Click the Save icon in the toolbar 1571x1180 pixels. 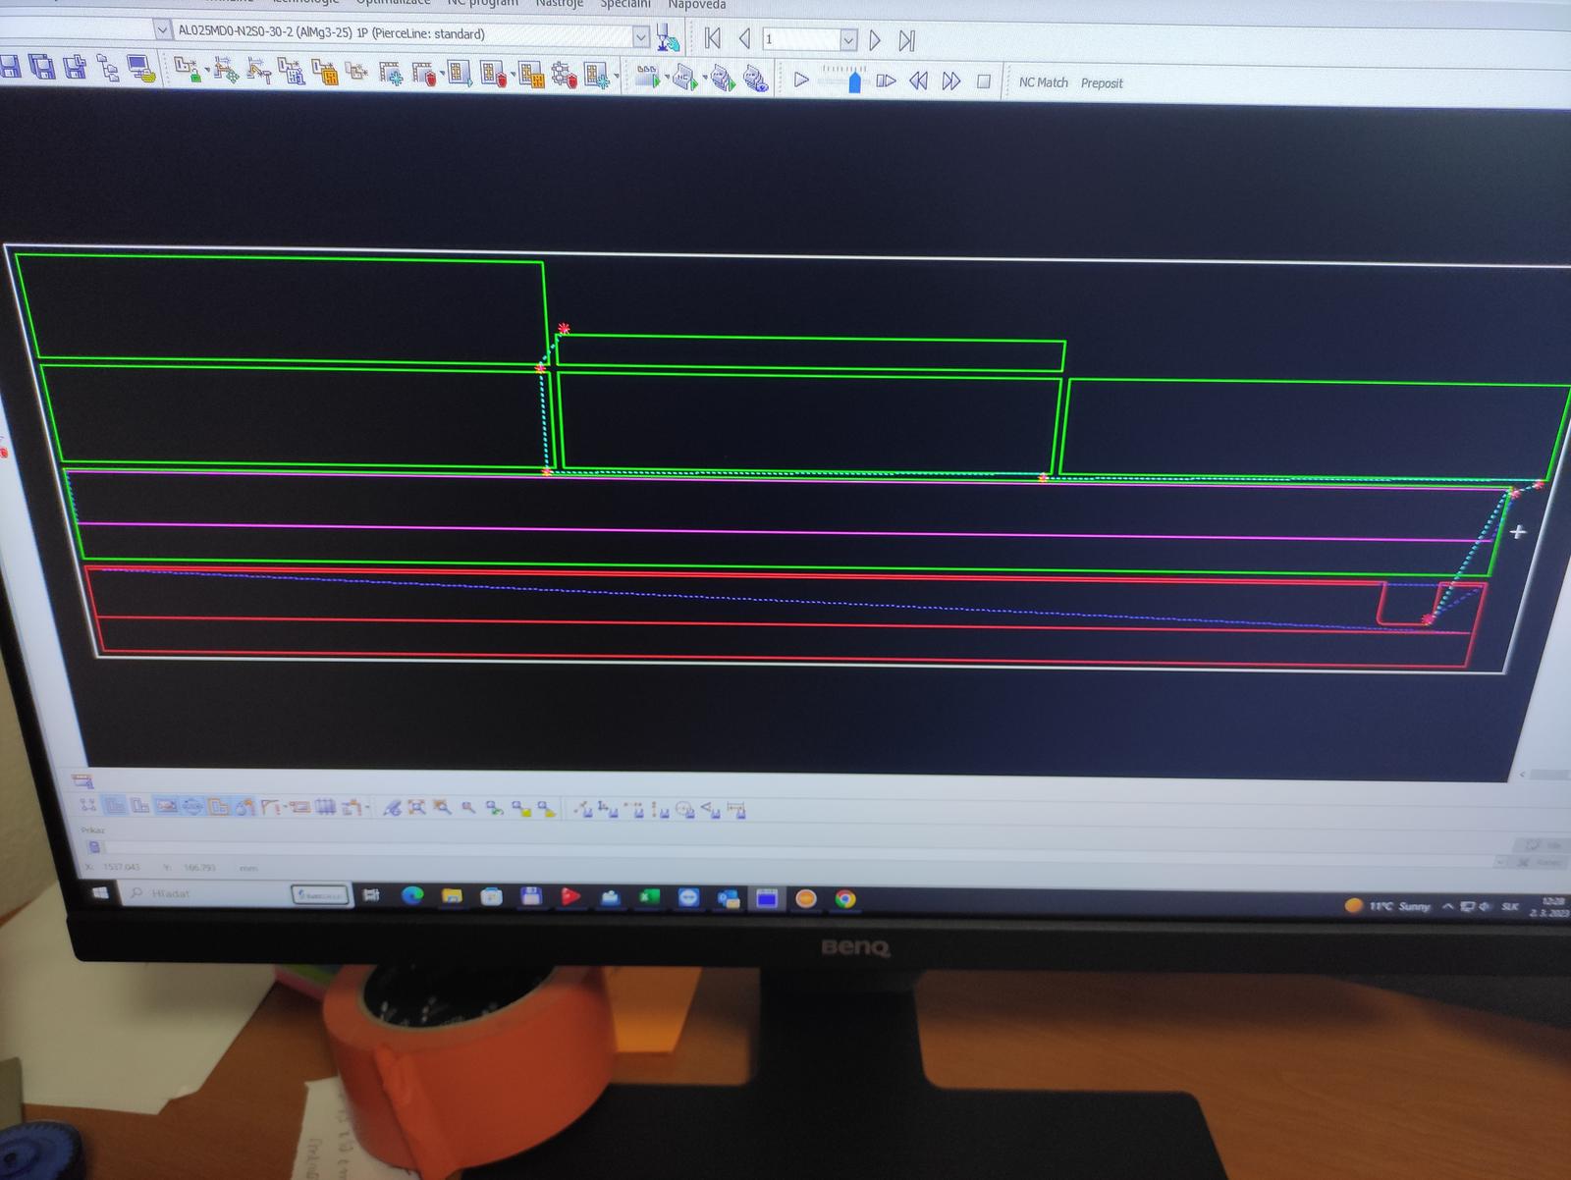coord(9,67)
